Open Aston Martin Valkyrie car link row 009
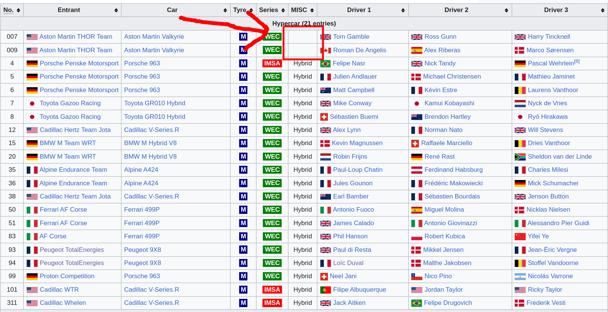 (x=154, y=50)
